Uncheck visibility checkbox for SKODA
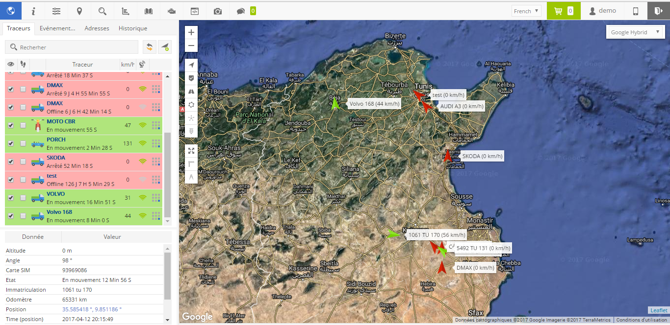Screen dimensions: 670x325 point(11,162)
